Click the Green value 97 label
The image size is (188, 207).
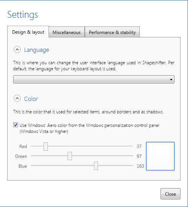(139, 156)
